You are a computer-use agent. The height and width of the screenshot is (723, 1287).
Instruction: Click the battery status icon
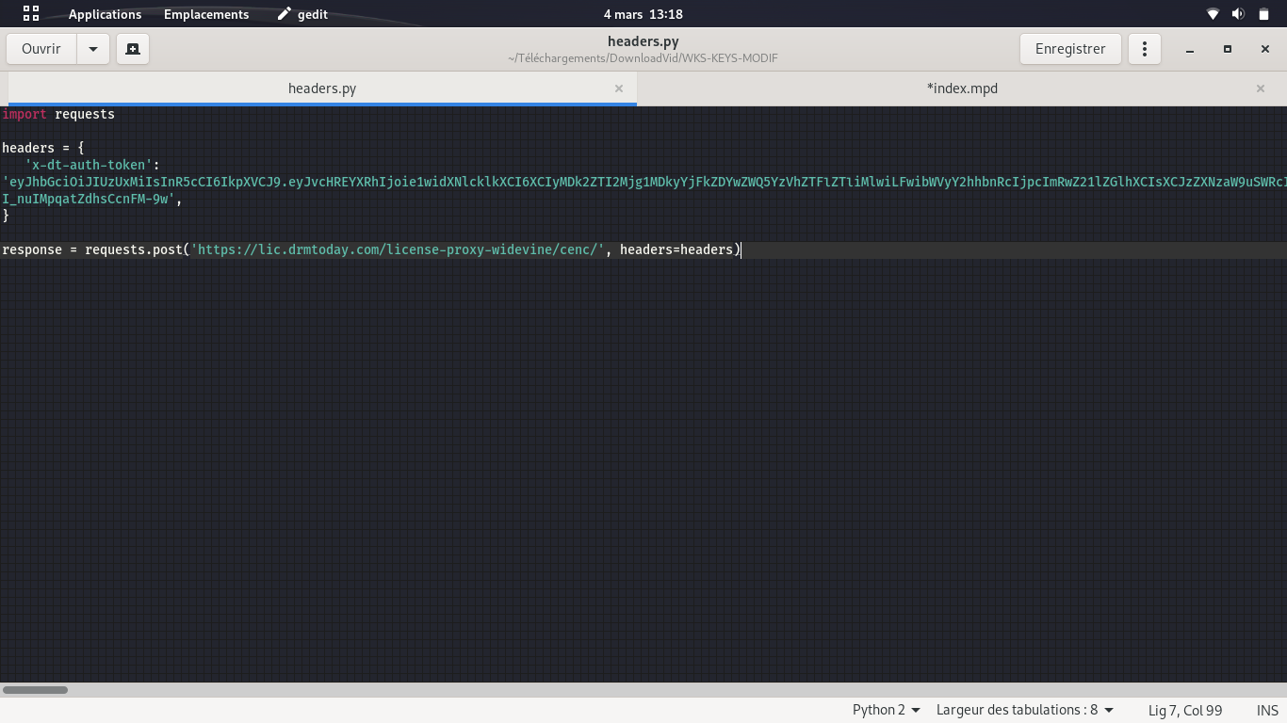(x=1263, y=14)
